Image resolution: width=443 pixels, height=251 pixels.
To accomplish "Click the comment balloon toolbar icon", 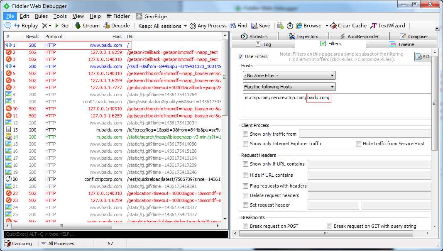I will [x=8, y=26].
